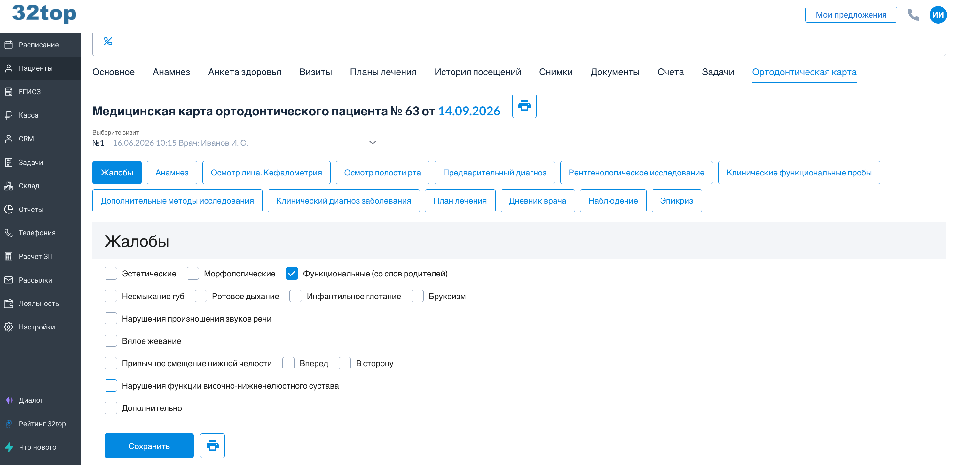The width and height of the screenshot is (959, 465).
Task: Click the missed call icon in patient panel
Action: pos(108,41)
